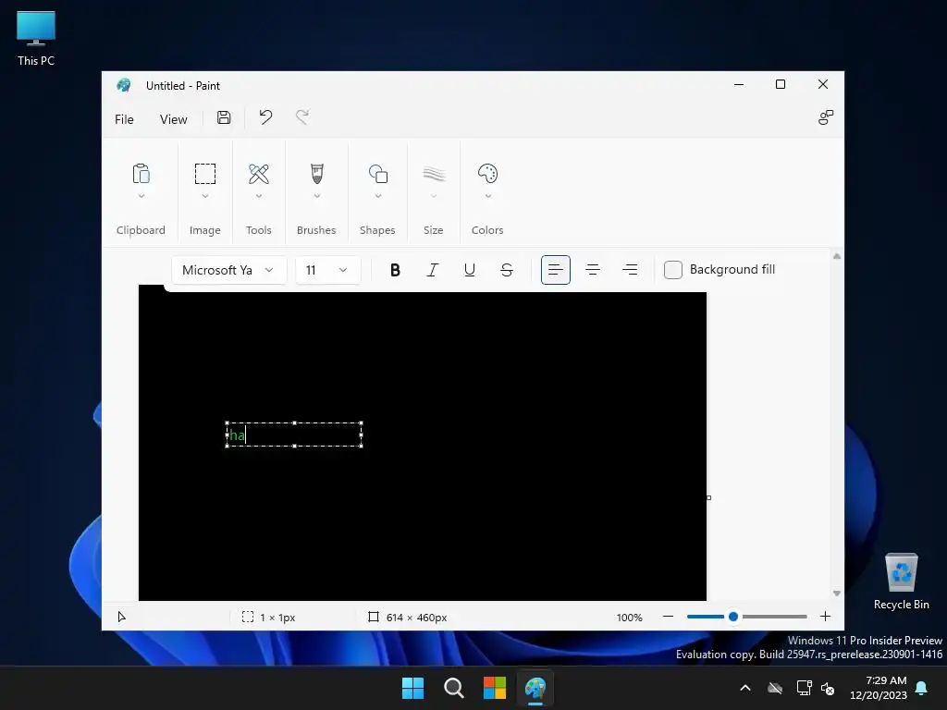Open the Colors palette icon

tap(487, 174)
